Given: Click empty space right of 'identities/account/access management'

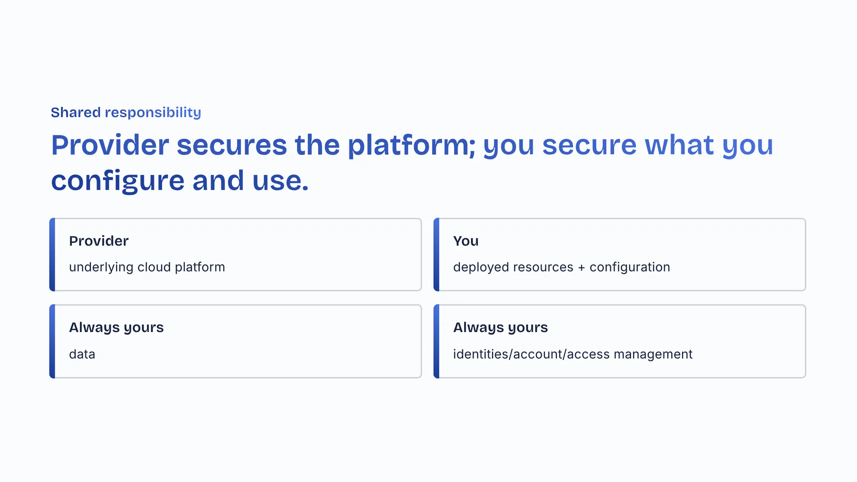Looking at the screenshot, I should [x=750, y=354].
